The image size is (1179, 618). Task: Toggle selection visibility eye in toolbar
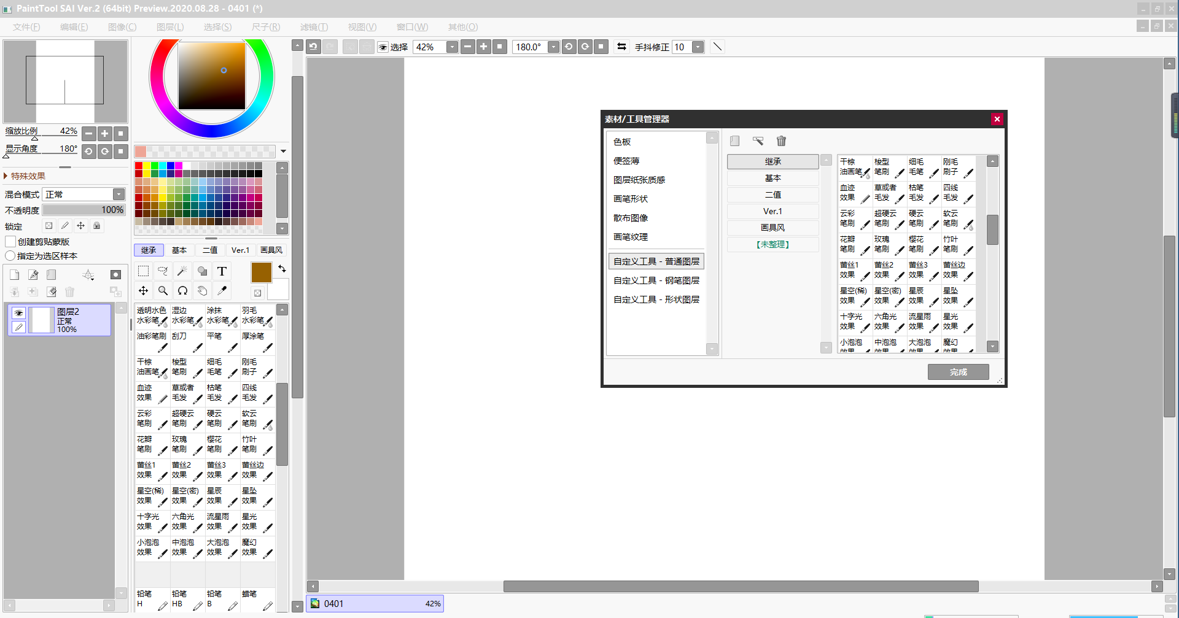click(x=383, y=47)
